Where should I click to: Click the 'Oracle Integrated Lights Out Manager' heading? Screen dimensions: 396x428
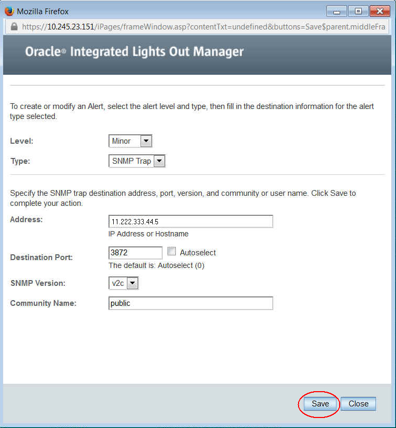coord(134,52)
